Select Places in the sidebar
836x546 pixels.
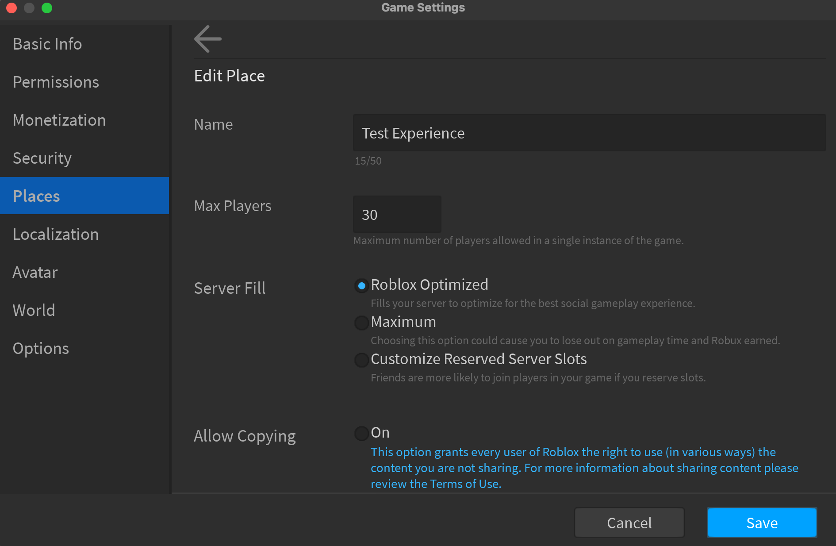pos(36,196)
